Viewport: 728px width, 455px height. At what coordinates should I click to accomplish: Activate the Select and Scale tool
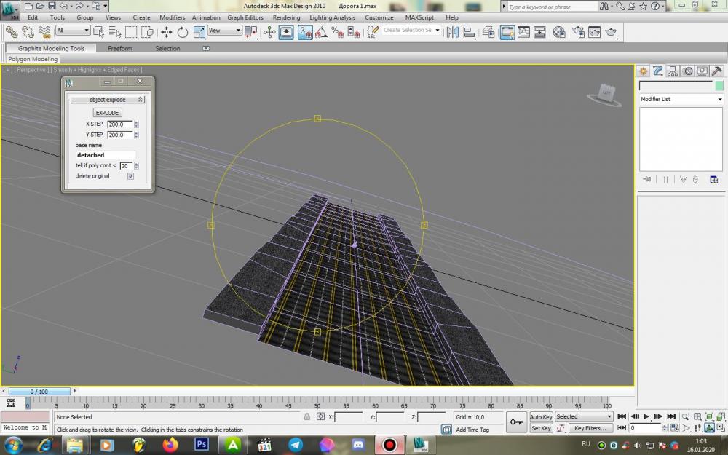[x=199, y=31]
